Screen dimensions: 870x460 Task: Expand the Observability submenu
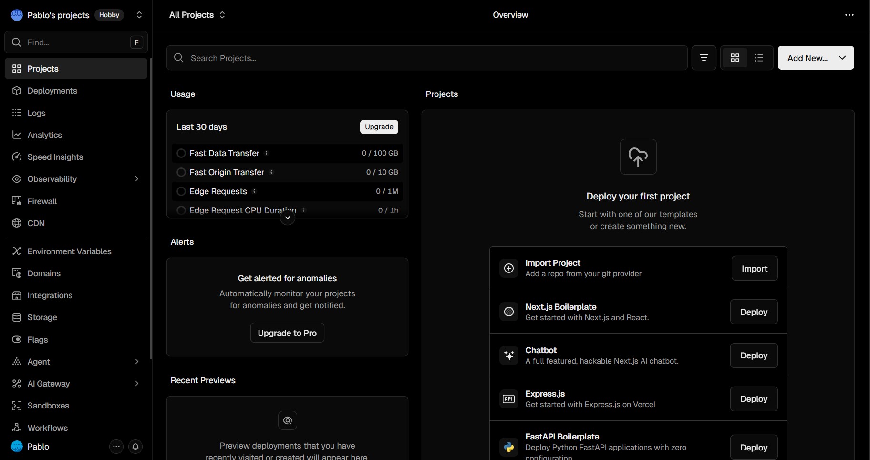(x=137, y=179)
